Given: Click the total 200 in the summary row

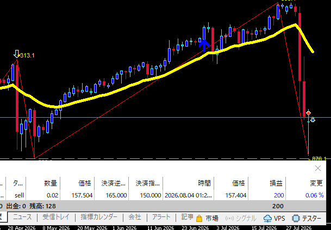Looking at the screenshot, I should coord(278,206).
